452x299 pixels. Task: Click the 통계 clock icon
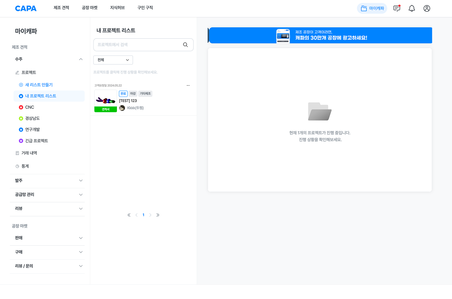pyautogui.click(x=17, y=166)
